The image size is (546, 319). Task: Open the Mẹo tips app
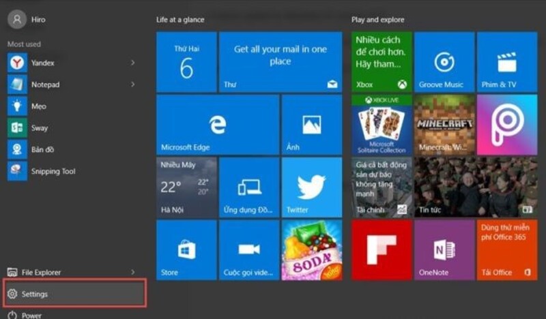tap(72, 106)
